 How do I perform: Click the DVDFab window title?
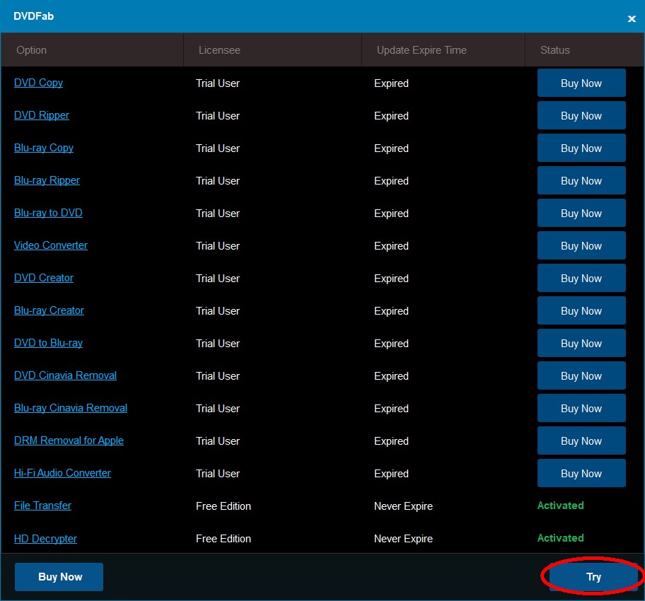pyautogui.click(x=33, y=16)
